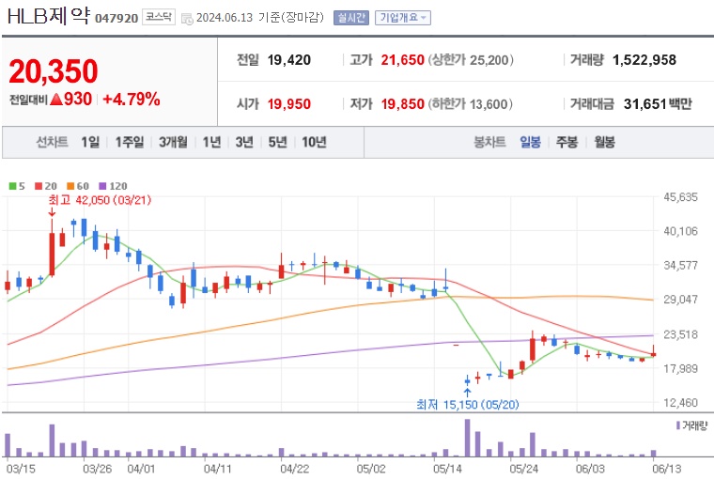Click the 코스닥 market badge
Viewport: 714px width, 479px height.
pos(159,17)
